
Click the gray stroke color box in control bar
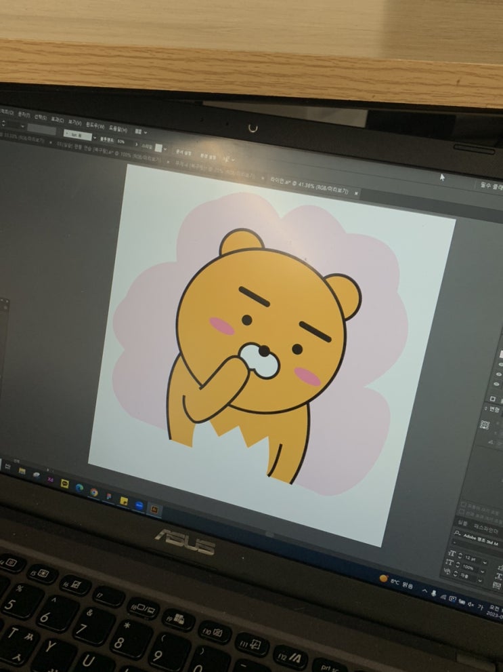pos(41,130)
